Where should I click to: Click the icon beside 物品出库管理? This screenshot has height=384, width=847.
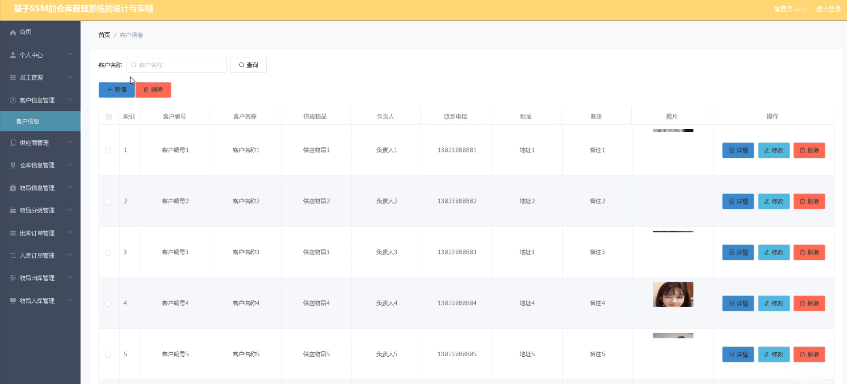(x=13, y=278)
